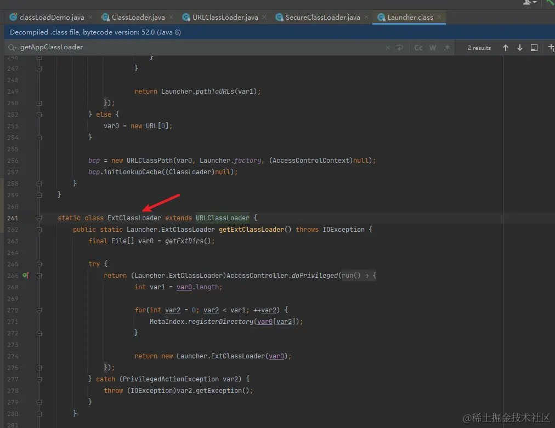
Task: Close the classLoadDemo.java tab
Action: coord(90,17)
